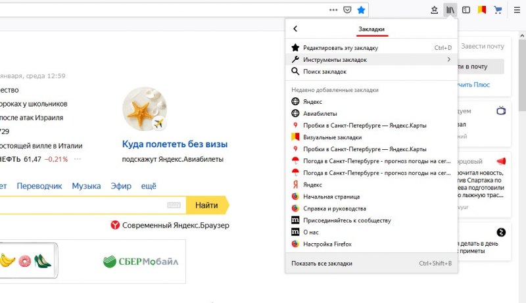Open Инструменты закладок submenu
The image size is (526, 303).
[x=371, y=60]
